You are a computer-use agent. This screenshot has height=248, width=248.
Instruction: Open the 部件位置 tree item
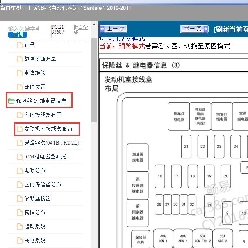click(x=35, y=87)
